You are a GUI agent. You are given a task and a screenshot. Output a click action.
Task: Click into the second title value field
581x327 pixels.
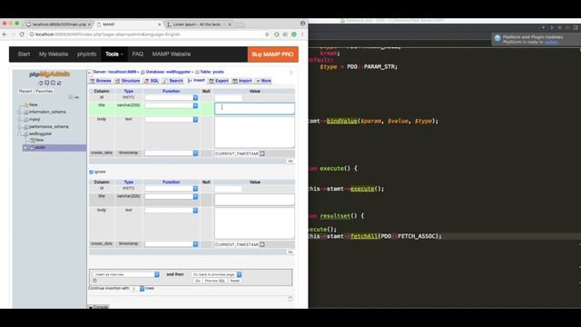(254, 200)
